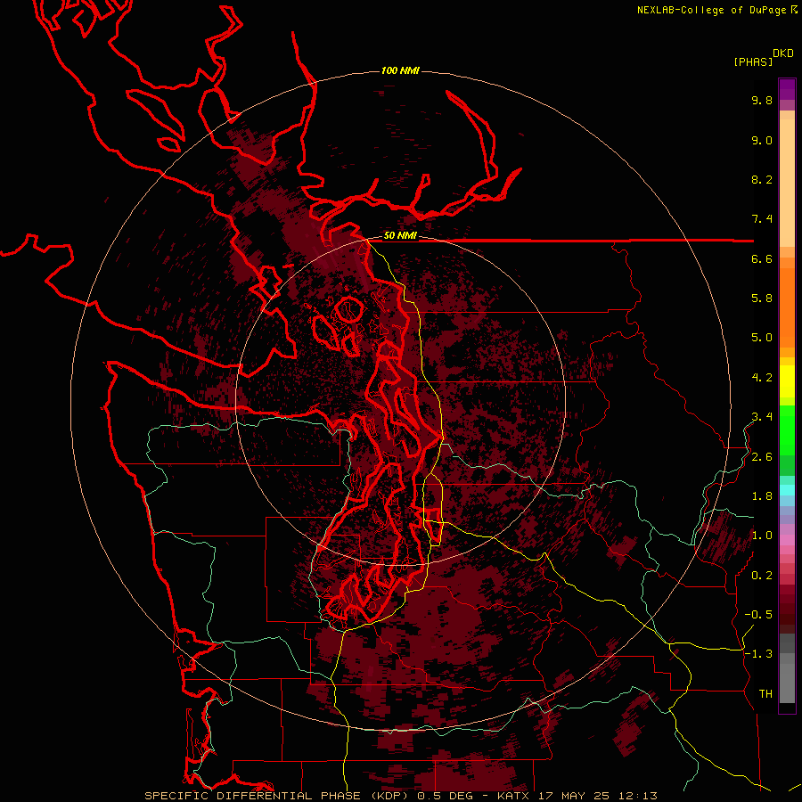Click the TH legend label
The height and width of the screenshot is (802, 802).
(x=765, y=694)
